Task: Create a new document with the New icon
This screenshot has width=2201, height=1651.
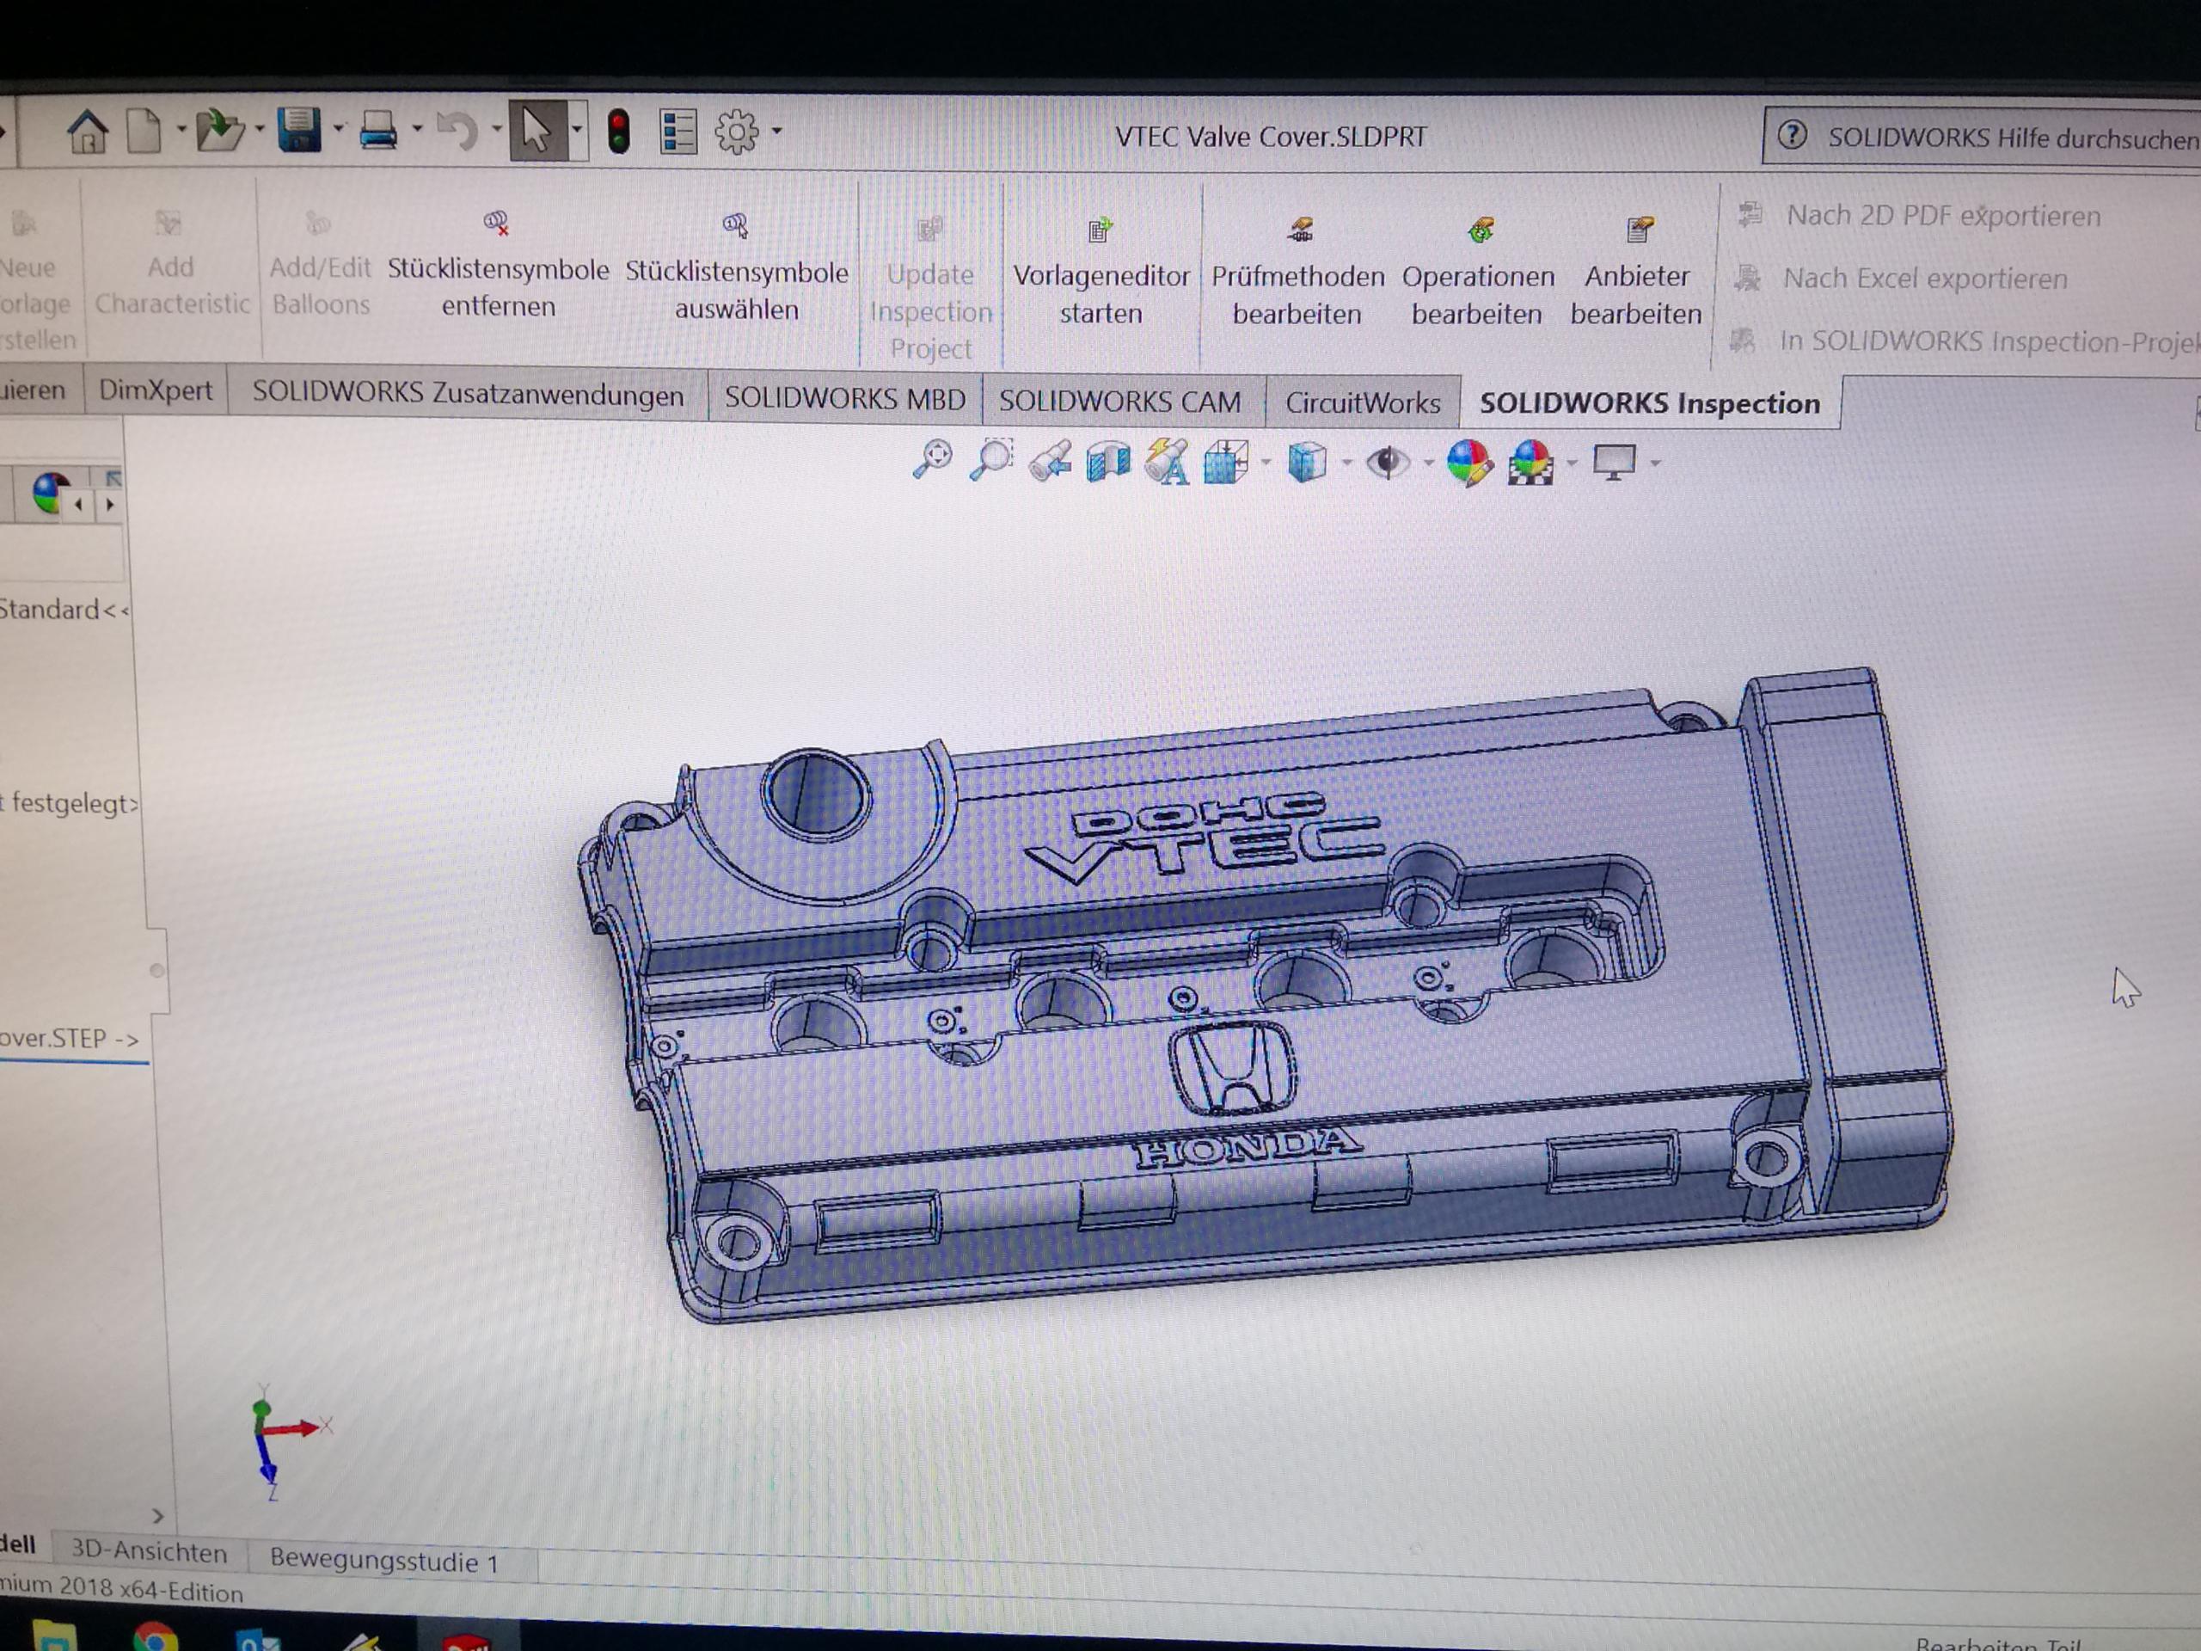Action: 145,131
